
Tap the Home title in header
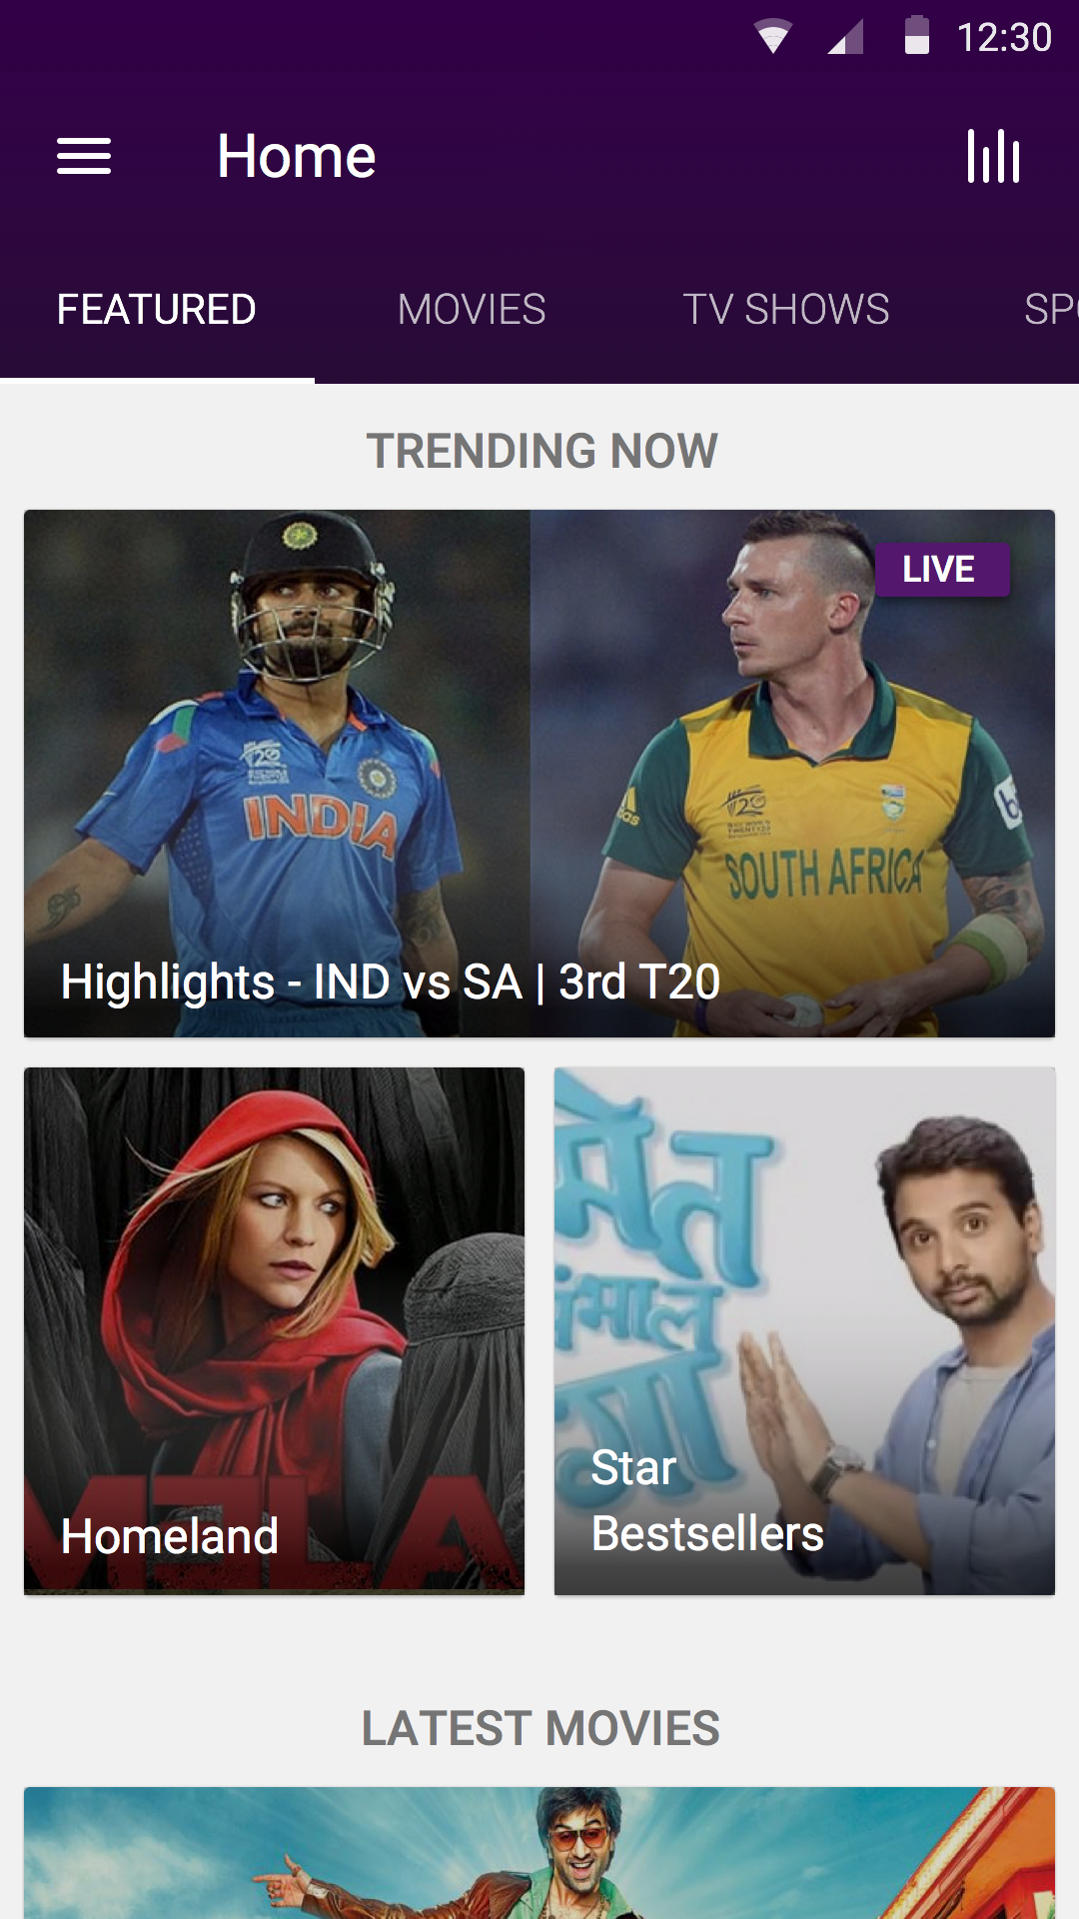coord(297,157)
